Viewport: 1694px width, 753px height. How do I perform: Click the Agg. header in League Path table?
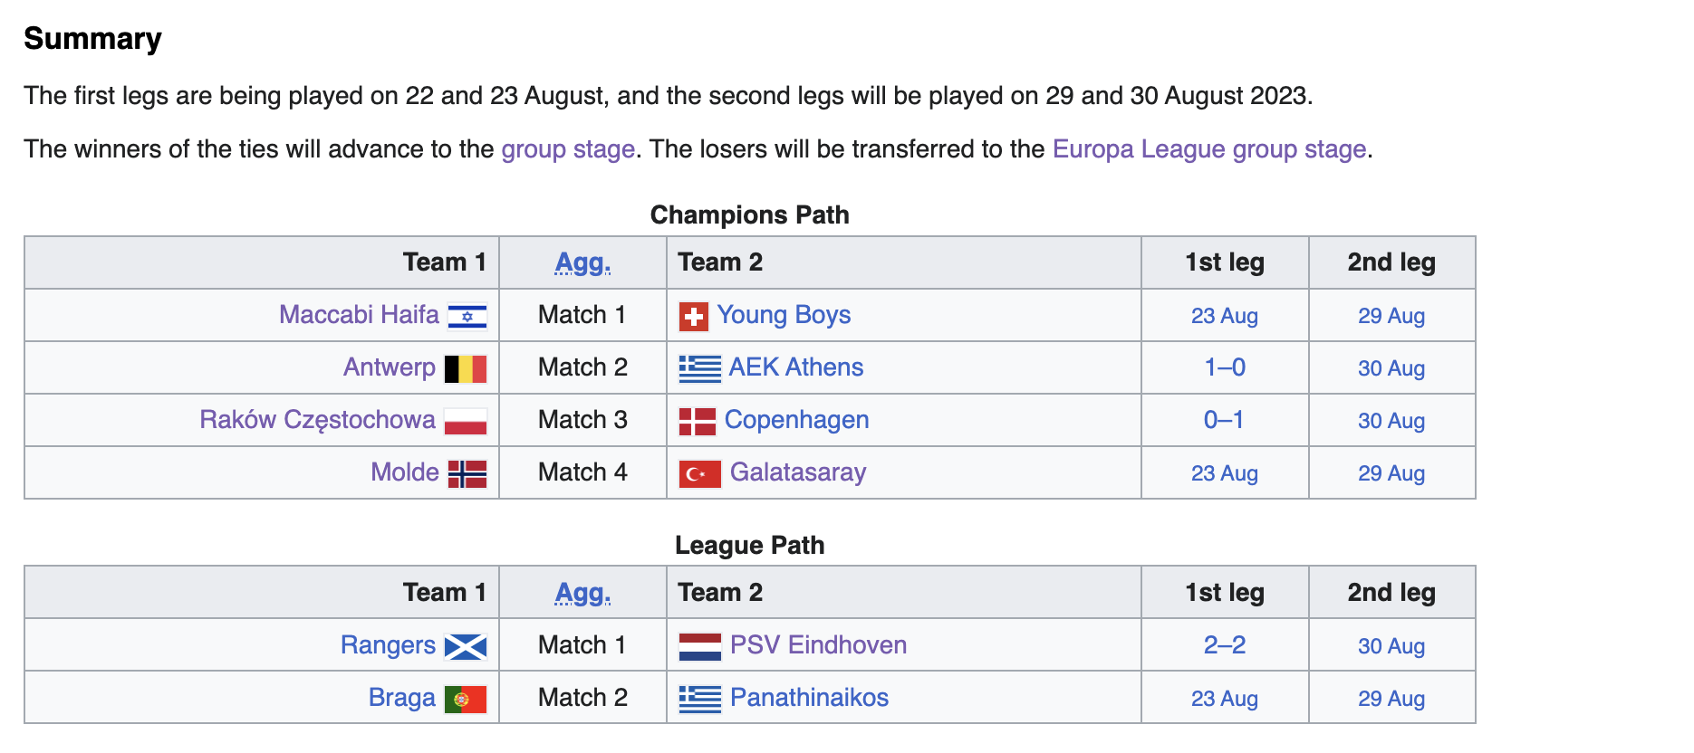582,593
